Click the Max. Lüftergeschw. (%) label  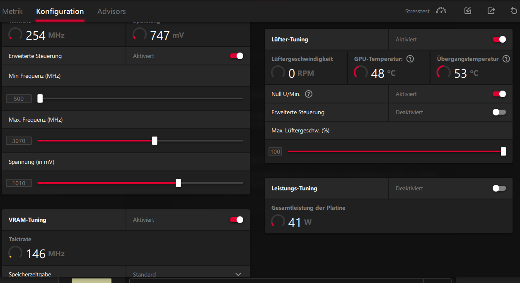tap(300, 130)
